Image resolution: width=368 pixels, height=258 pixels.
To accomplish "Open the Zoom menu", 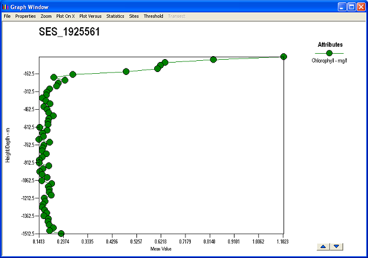I will pos(46,16).
